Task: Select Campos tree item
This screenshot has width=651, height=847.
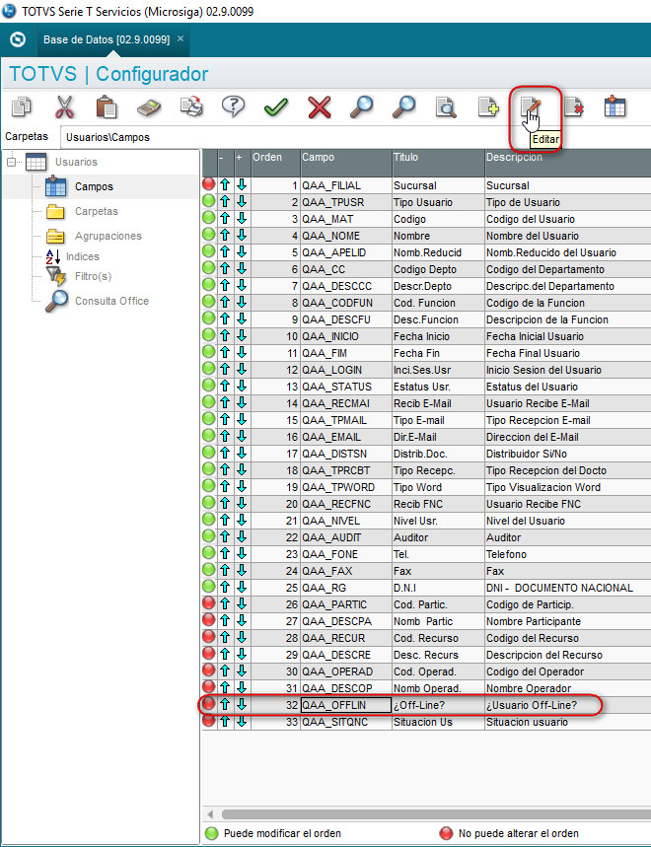Action: click(x=94, y=186)
